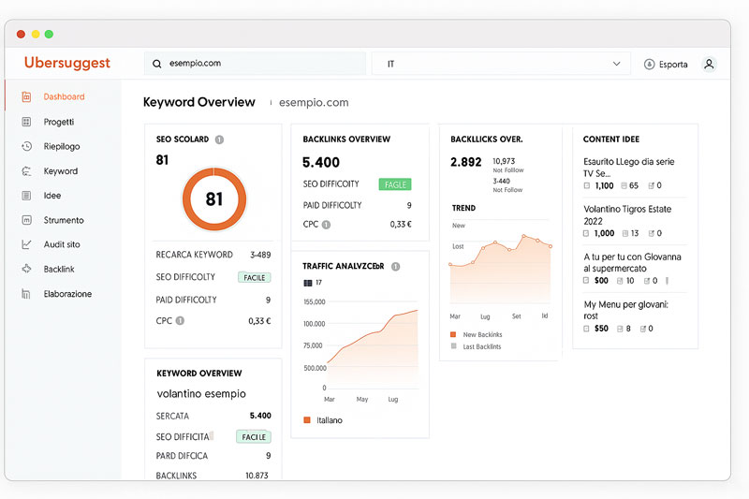This screenshot has width=749, height=499.
Task: Click the 'volantino esempio' keyword text
Action: click(x=201, y=394)
